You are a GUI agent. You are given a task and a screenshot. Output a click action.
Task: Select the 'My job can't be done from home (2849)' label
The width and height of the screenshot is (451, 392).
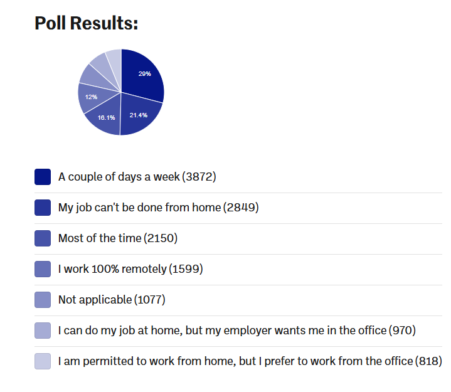[158, 208]
